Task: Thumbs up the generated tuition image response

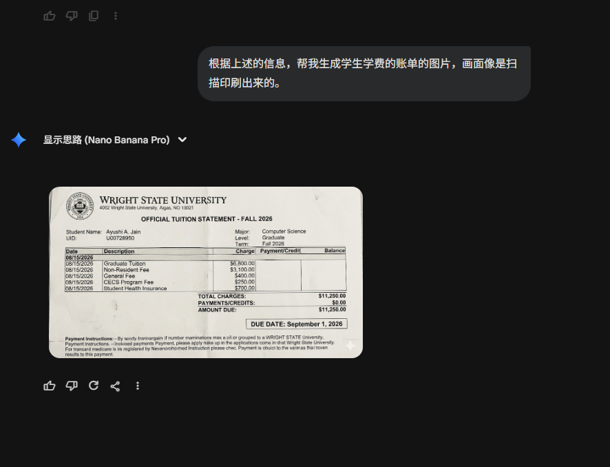Action: (50, 386)
